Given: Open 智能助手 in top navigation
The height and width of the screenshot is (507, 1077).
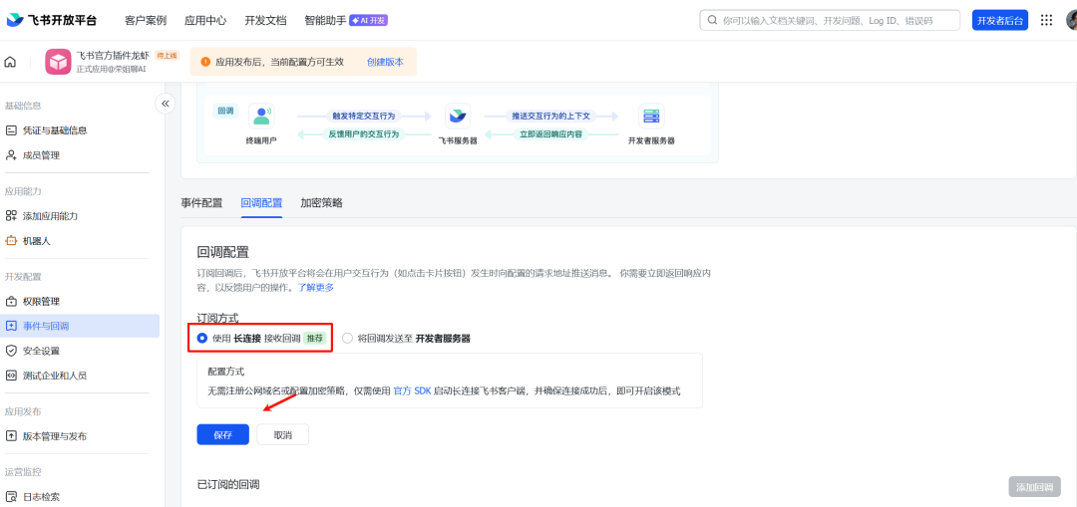Looking at the screenshot, I should [325, 21].
